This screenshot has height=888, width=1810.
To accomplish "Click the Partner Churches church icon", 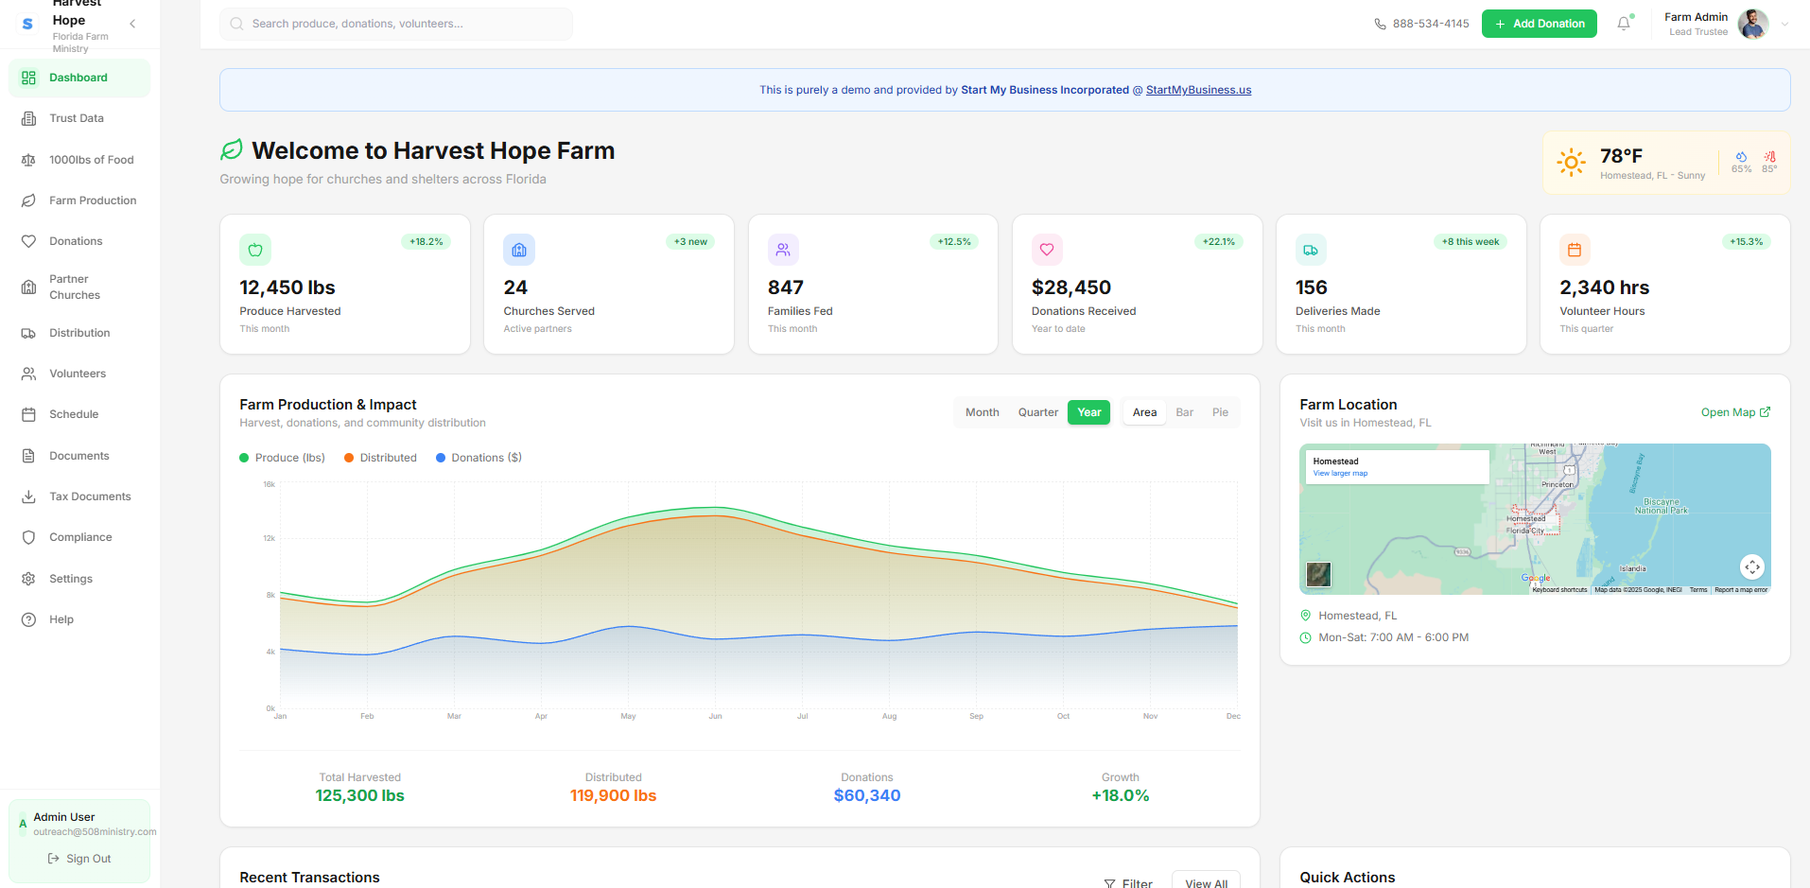I will click(x=28, y=287).
